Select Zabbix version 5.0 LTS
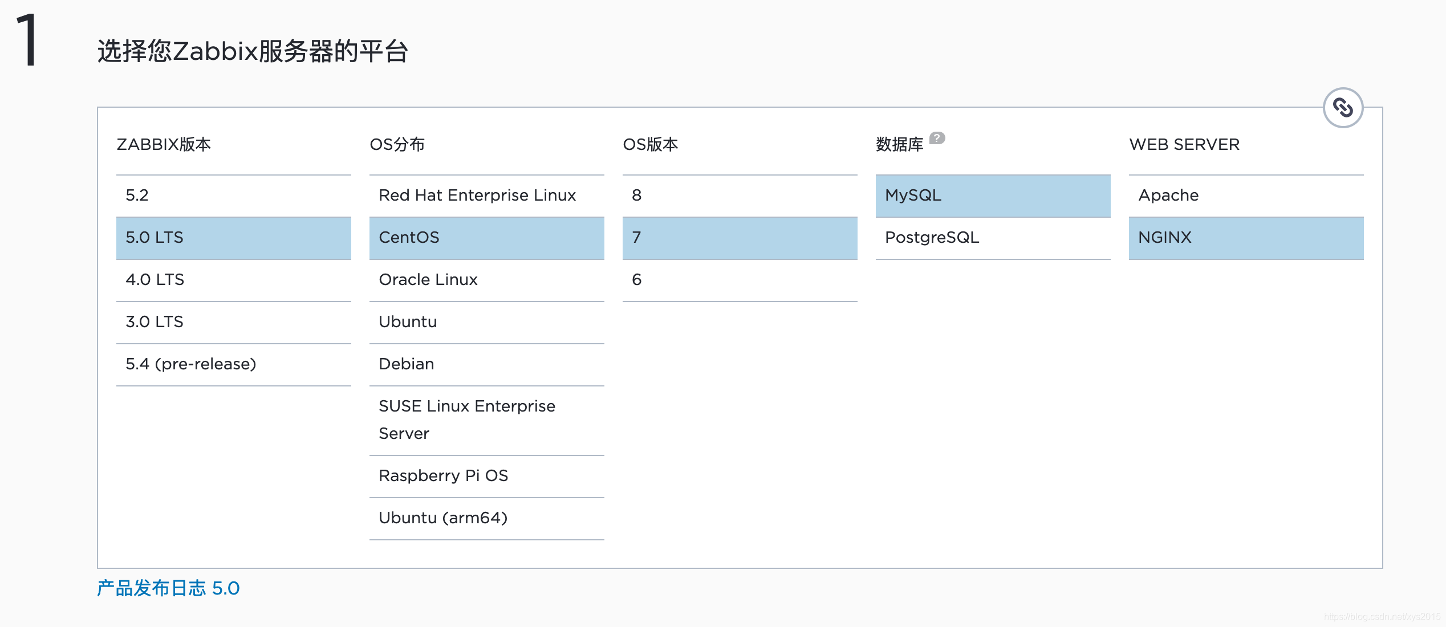 [x=234, y=238]
